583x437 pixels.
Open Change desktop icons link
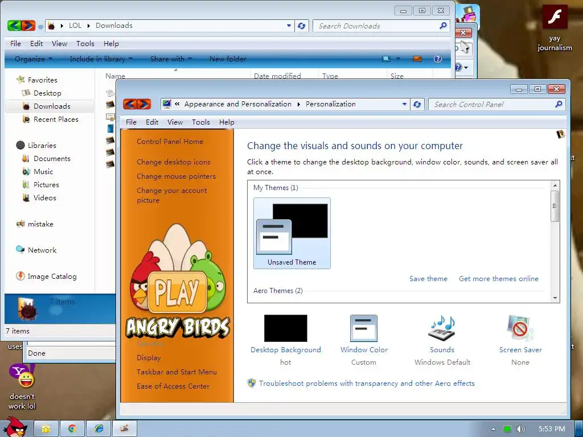(174, 162)
